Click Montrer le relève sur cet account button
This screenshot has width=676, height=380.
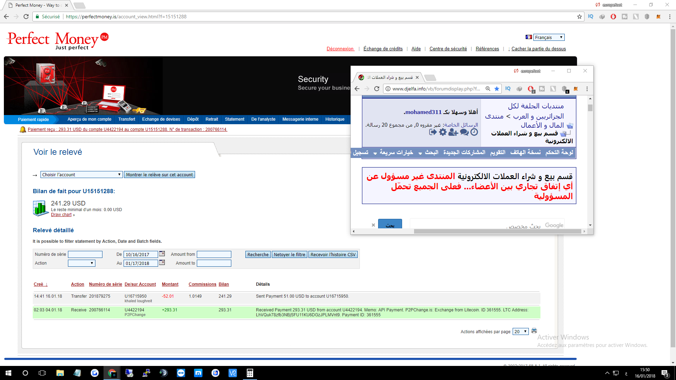(159, 175)
